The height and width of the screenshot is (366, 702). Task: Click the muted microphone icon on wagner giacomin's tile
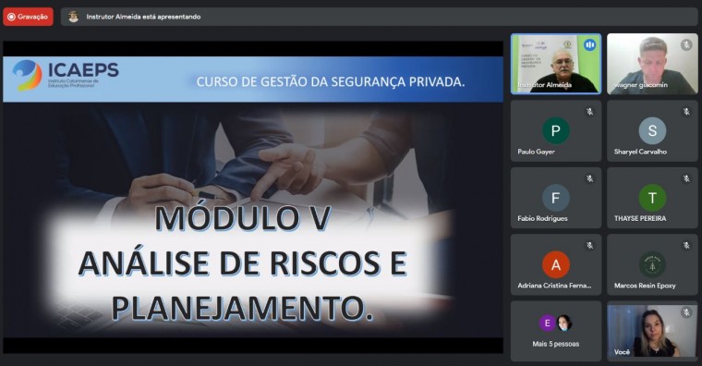(x=686, y=44)
